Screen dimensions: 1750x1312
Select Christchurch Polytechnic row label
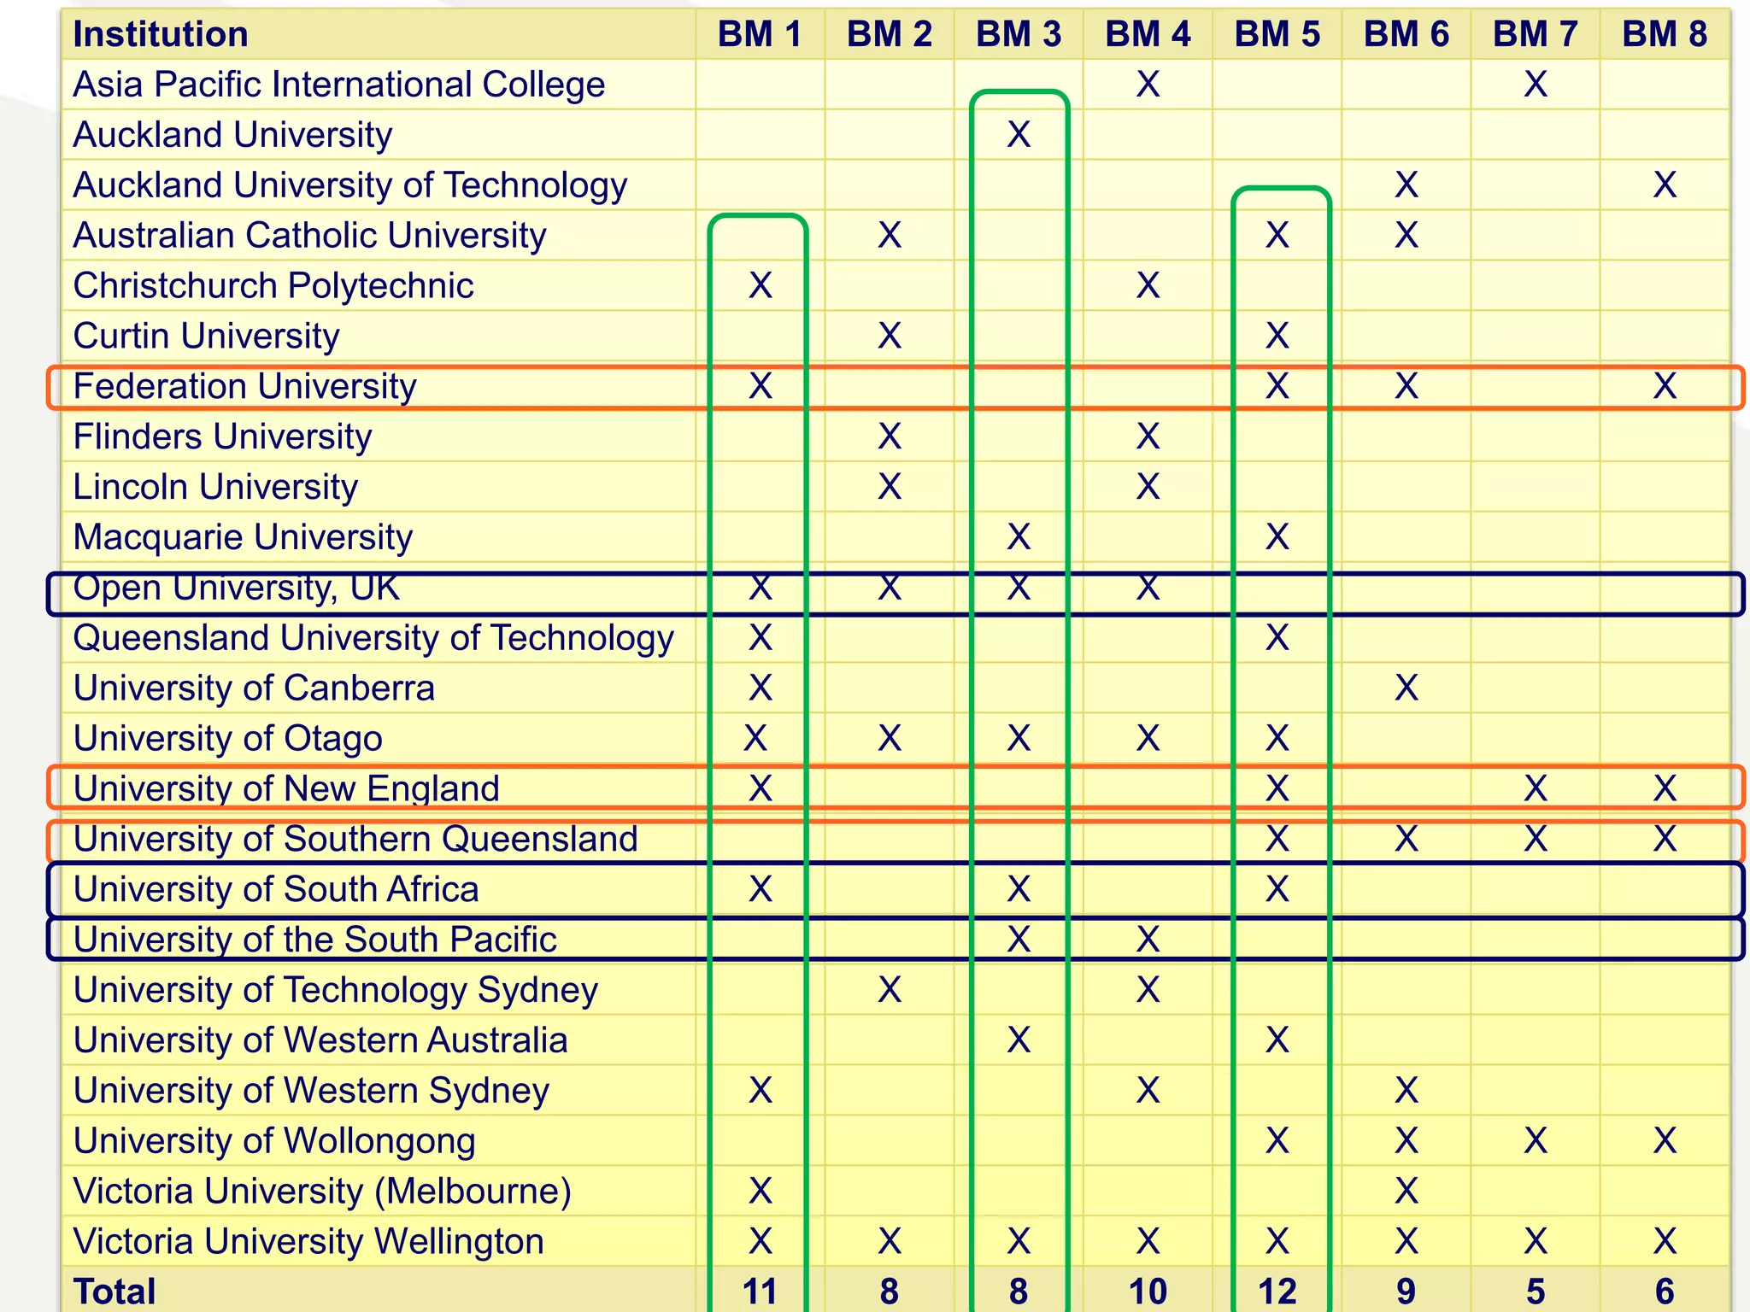point(273,285)
